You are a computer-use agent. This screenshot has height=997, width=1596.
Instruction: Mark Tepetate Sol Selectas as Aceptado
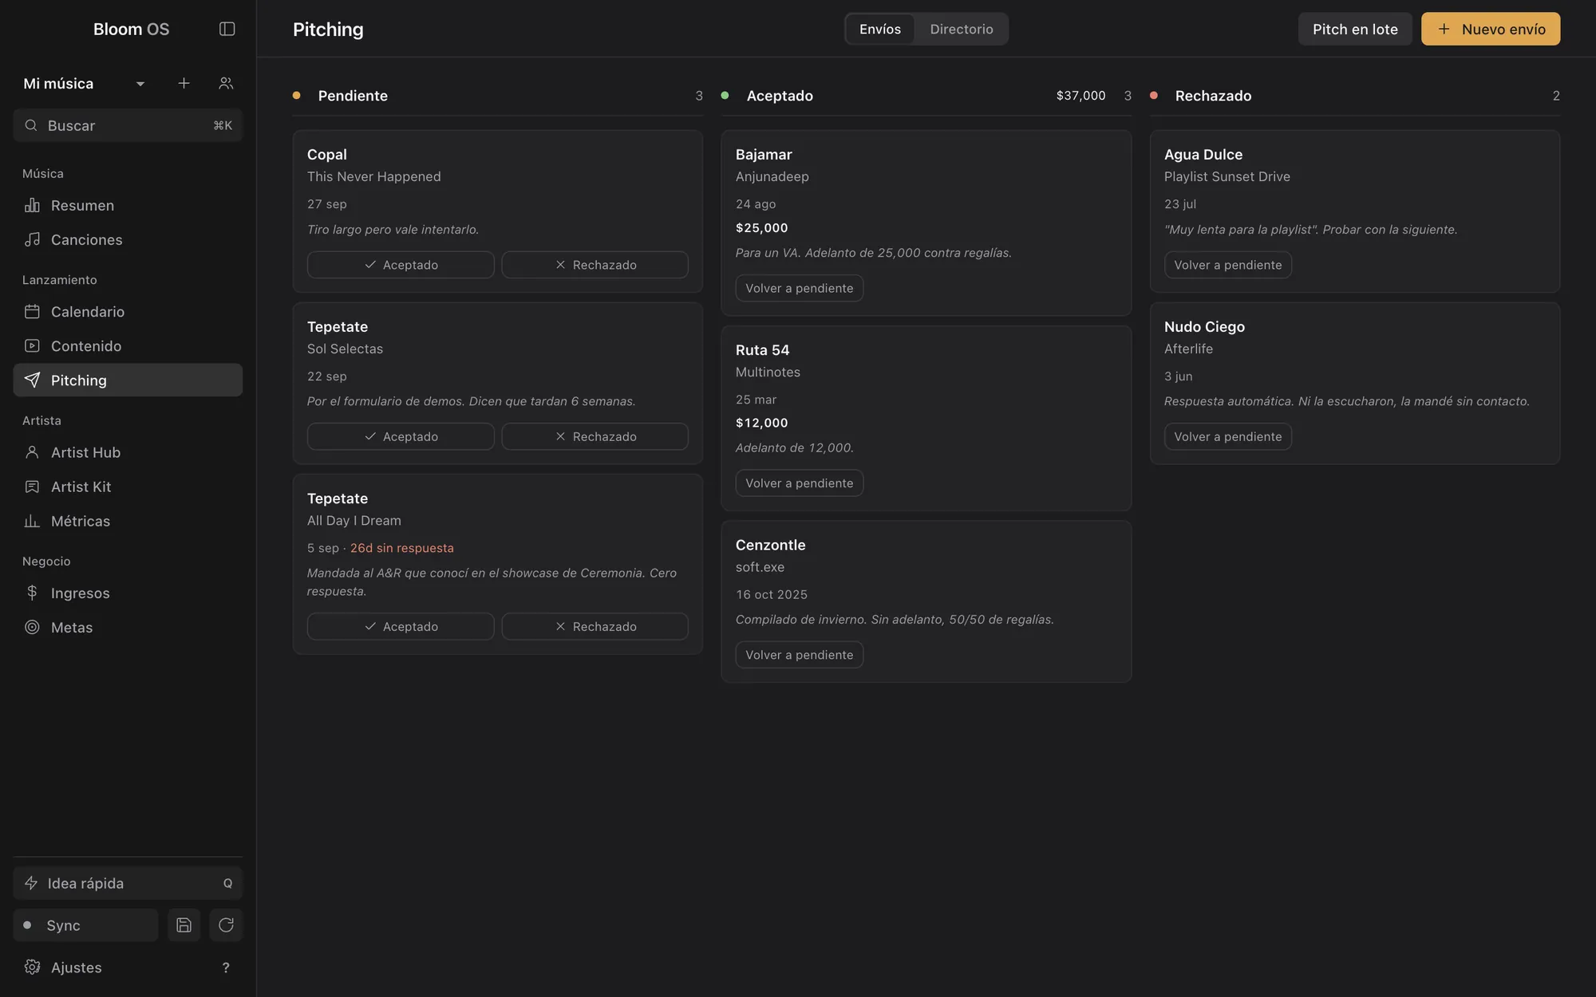(401, 436)
